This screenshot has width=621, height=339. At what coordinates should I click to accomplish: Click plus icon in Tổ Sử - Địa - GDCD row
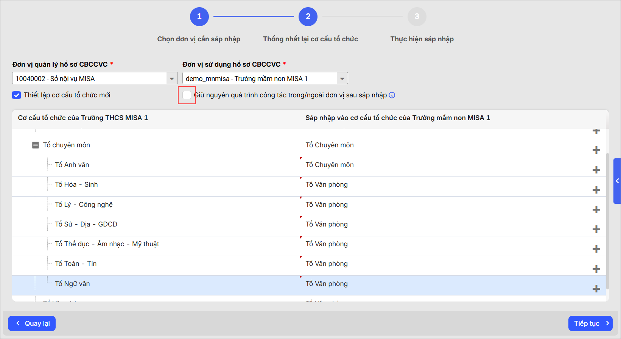596,229
